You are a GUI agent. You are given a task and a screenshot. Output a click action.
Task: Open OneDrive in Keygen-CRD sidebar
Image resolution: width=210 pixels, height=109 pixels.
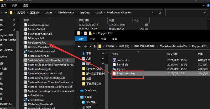pos(90,91)
